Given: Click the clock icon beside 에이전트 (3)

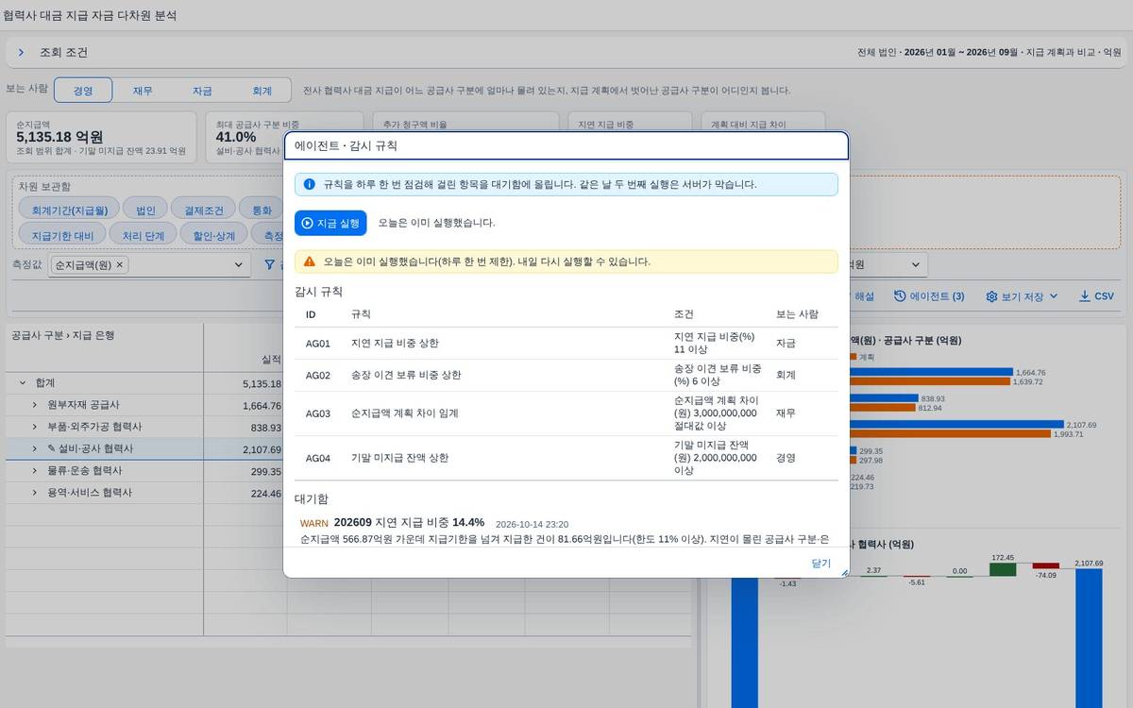Looking at the screenshot, I should pyautogui.click(x=900, y=296).
